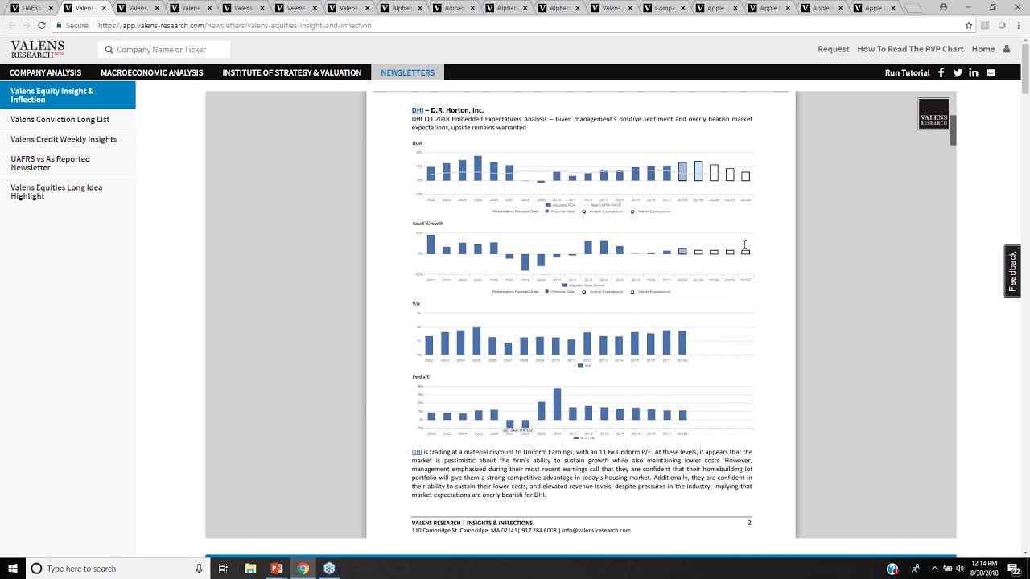
Task: Click the email envelope icon in nav bar
Action: [991, 72]
